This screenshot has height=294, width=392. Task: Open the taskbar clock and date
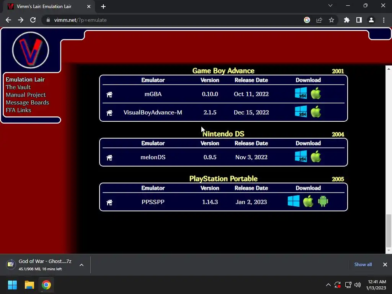pyautogui.click(x=376, y=285)
